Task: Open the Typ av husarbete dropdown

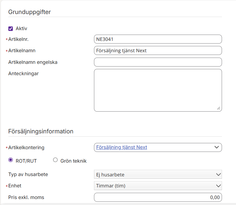Action: point(158,175)
